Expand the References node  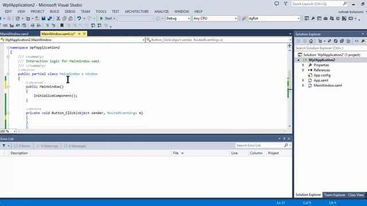point(303,70)
